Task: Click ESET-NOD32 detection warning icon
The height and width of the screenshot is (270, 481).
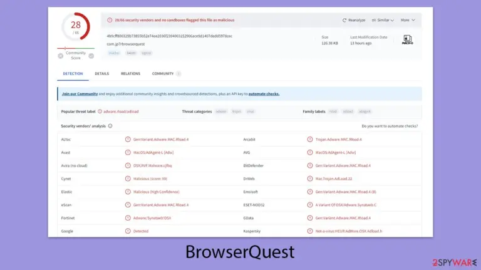Action: click(x=310, y=205)
